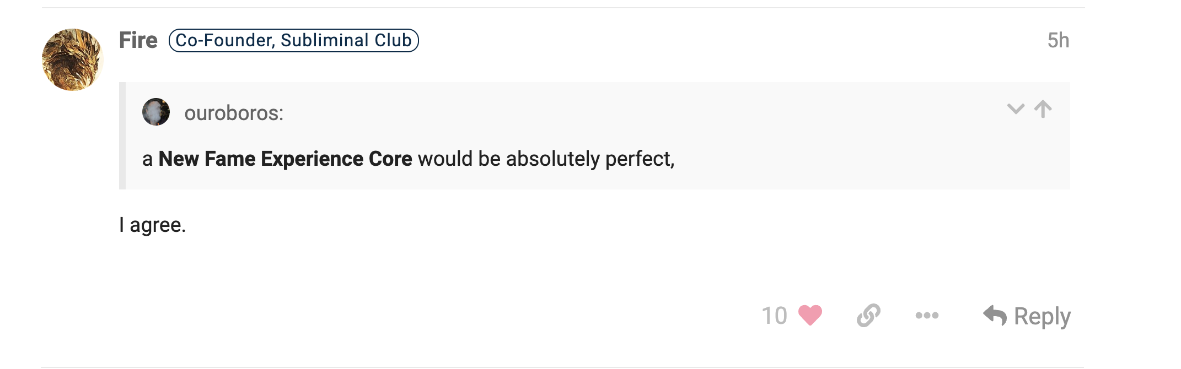Click the Reply text label
The width and height of the screenshot is (1181, 369).
pos(1042,317)
